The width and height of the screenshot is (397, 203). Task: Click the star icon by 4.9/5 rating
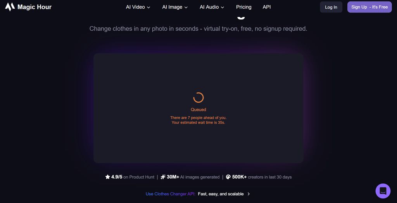pyautogui.click(x=108, y=177)
